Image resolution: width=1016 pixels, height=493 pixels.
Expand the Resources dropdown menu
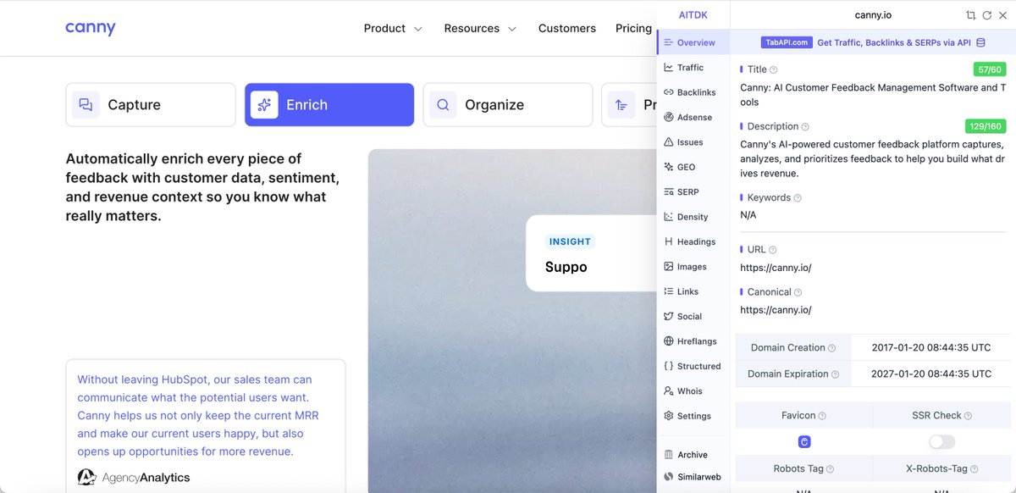click(x=480, y=28)
